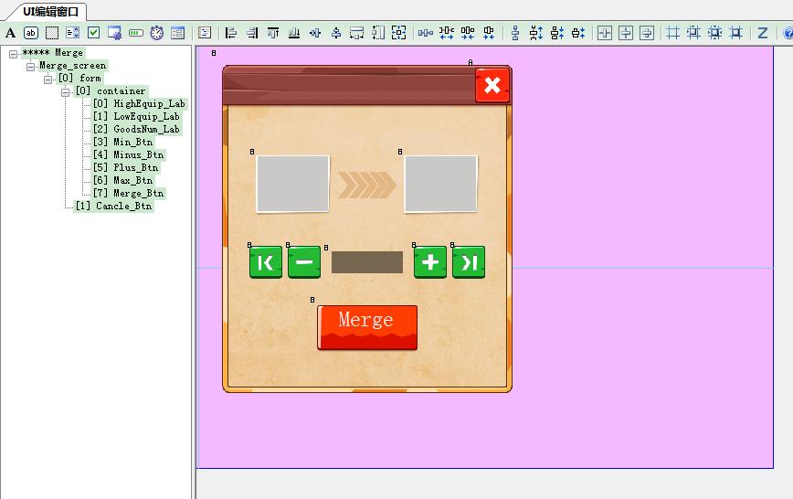This screenshot has width=793, height=499.
Task: Click the green maximum (>|) button
Action: pos(469,262)
